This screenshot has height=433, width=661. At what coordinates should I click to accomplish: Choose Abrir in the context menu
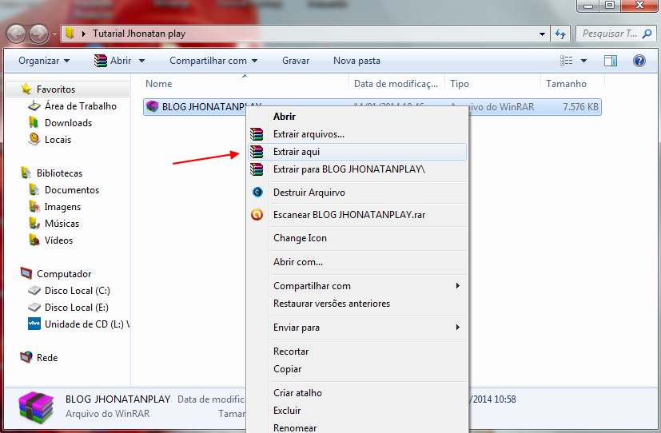tap(357, 117)
